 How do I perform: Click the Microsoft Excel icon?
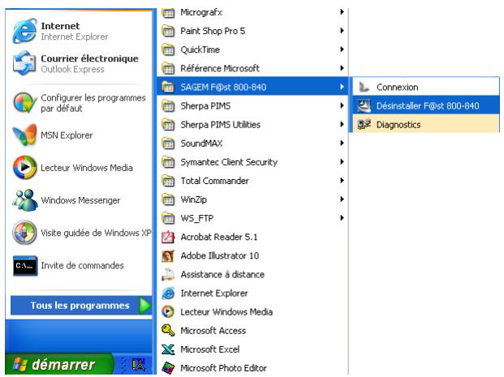(168, 349)
